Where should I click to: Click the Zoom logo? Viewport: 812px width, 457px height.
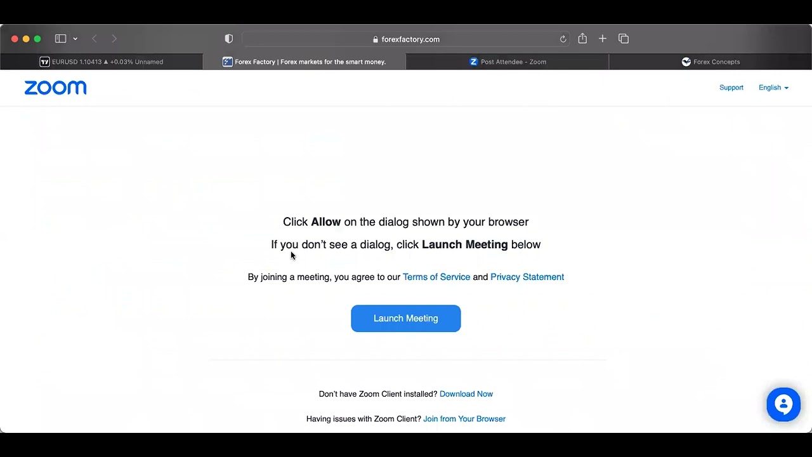point(55,88)
